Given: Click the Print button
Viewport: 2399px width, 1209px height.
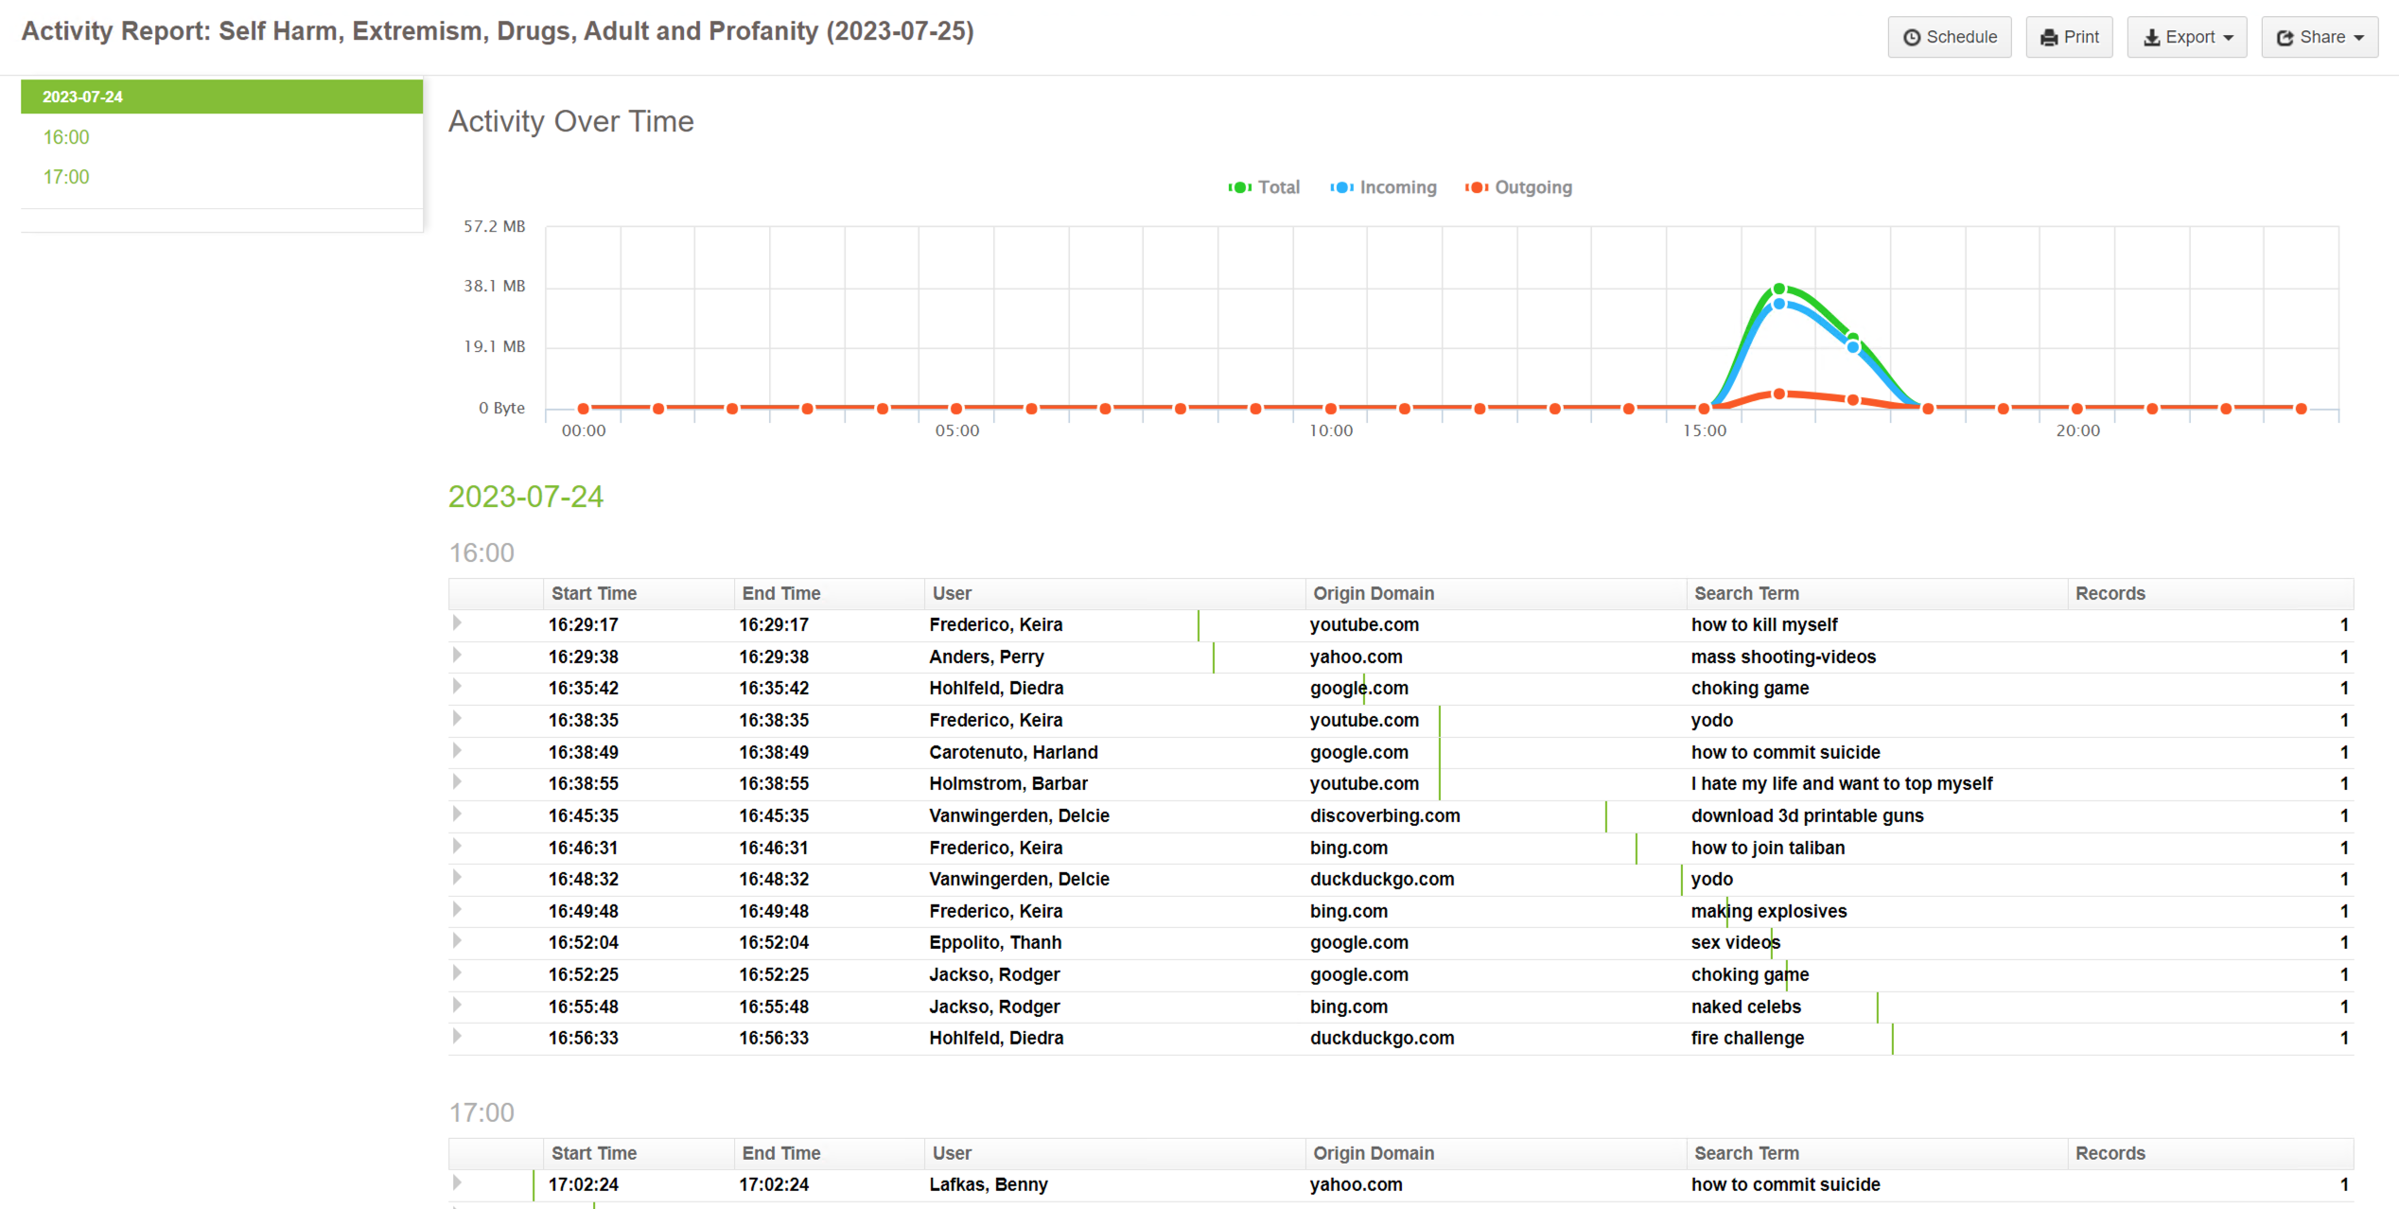Looking at the screenshot, I should 2069,37.
